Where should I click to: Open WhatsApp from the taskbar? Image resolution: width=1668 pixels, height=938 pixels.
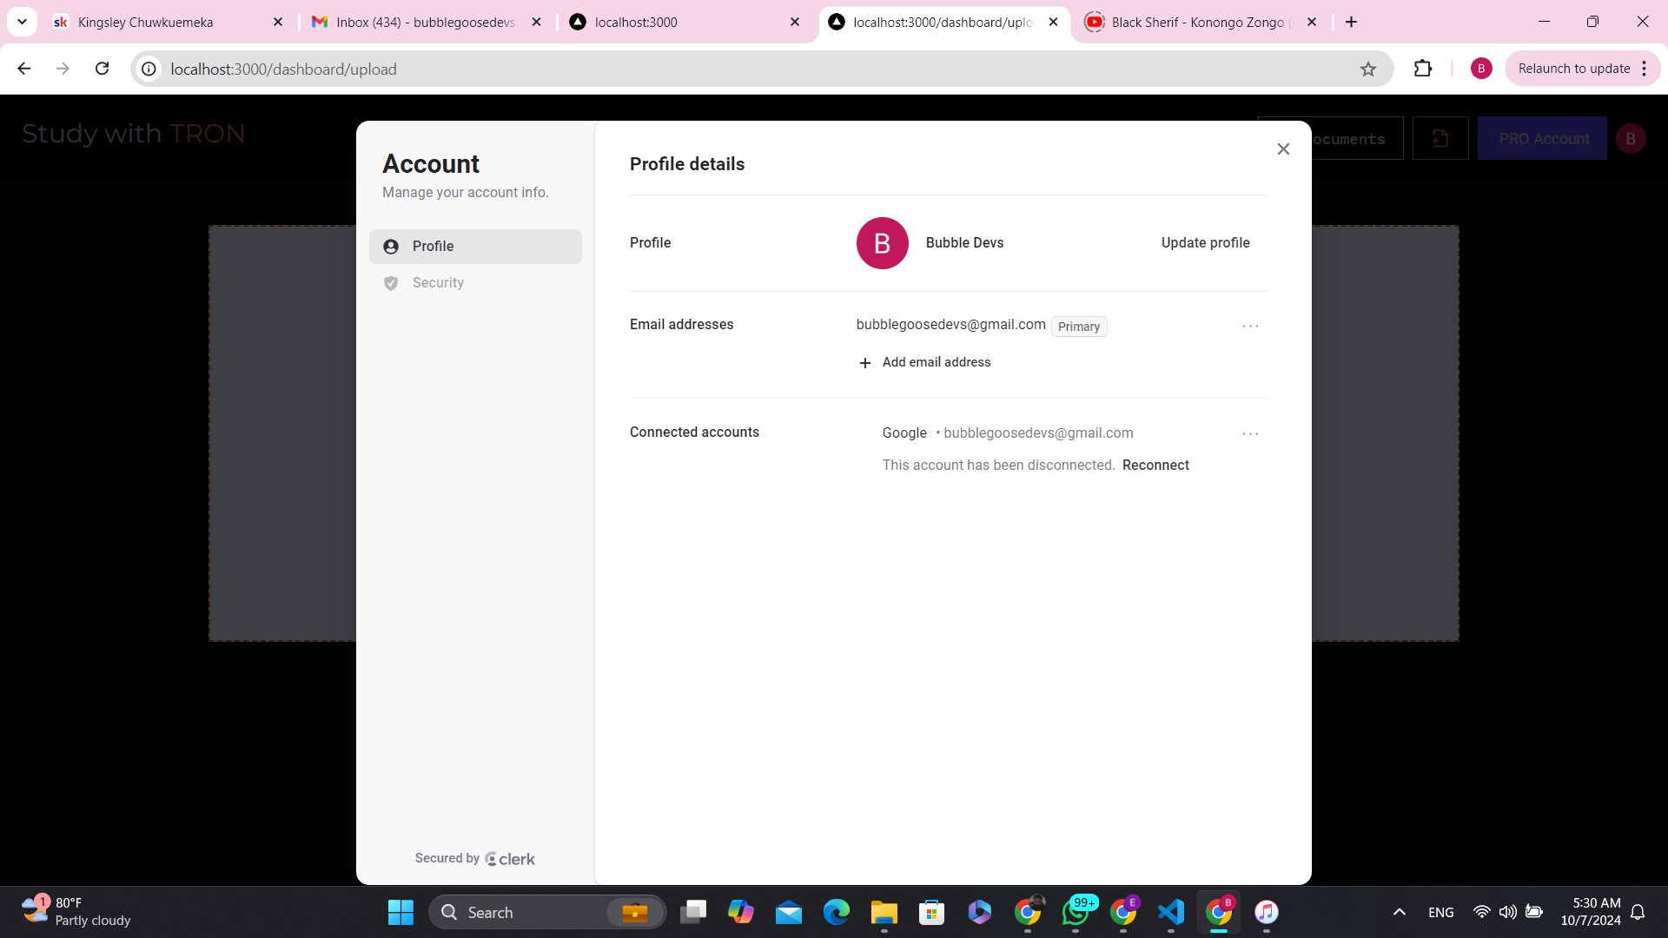click(1076, 912)
